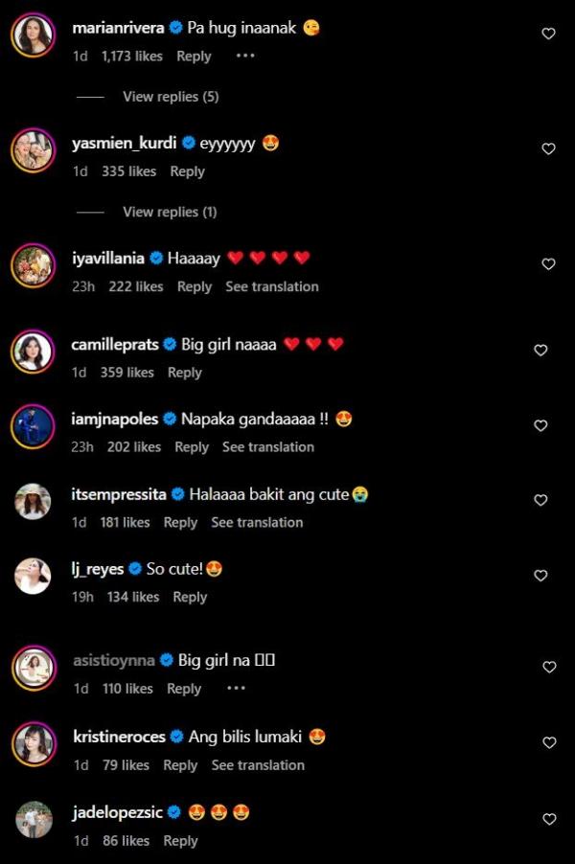See translation of iyavillania's comment

click(271, 286)
